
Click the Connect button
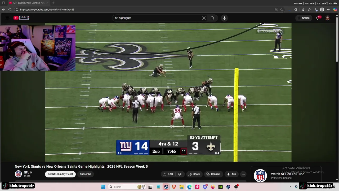click(x=213, y=174)
